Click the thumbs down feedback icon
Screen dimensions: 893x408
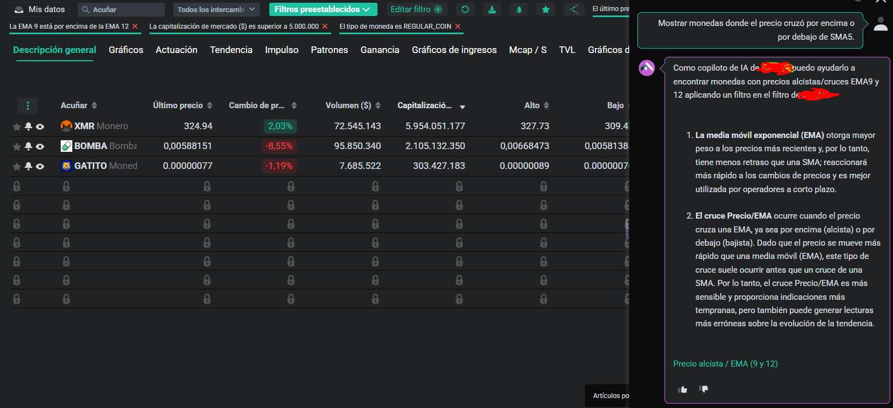click(704, 389)
